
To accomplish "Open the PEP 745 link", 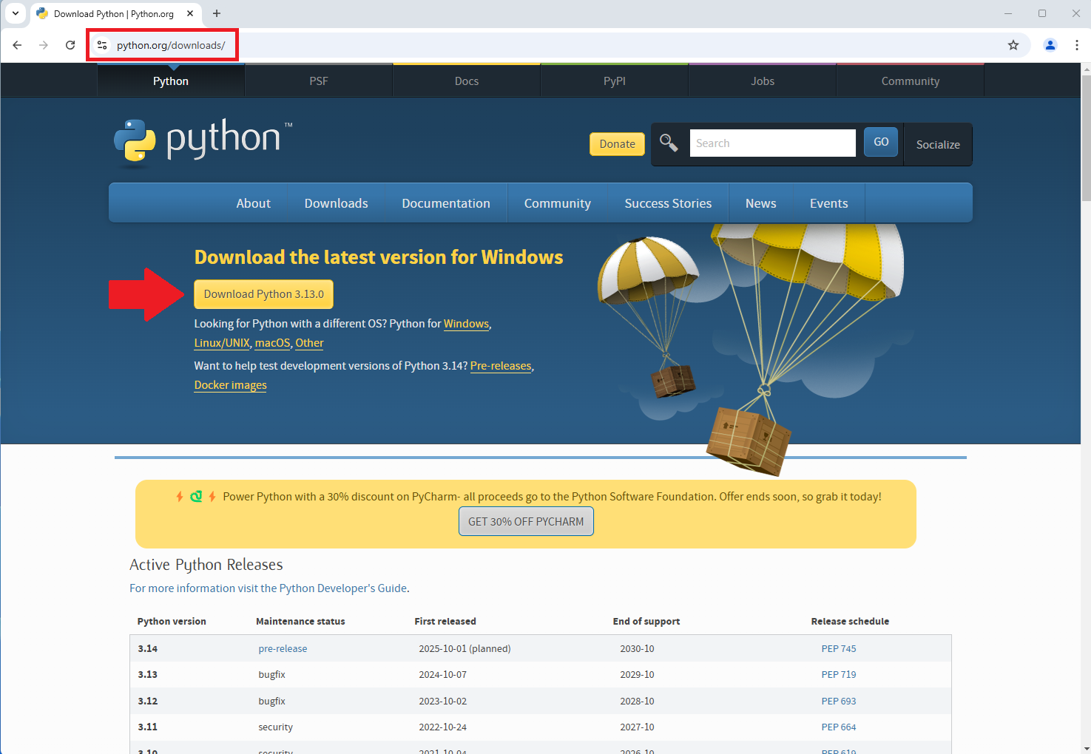I will coord(839,648).
